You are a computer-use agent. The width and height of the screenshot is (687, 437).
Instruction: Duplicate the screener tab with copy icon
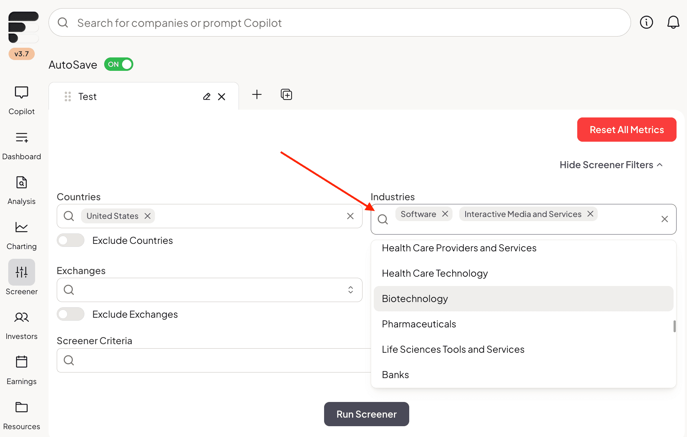(286, 95)
